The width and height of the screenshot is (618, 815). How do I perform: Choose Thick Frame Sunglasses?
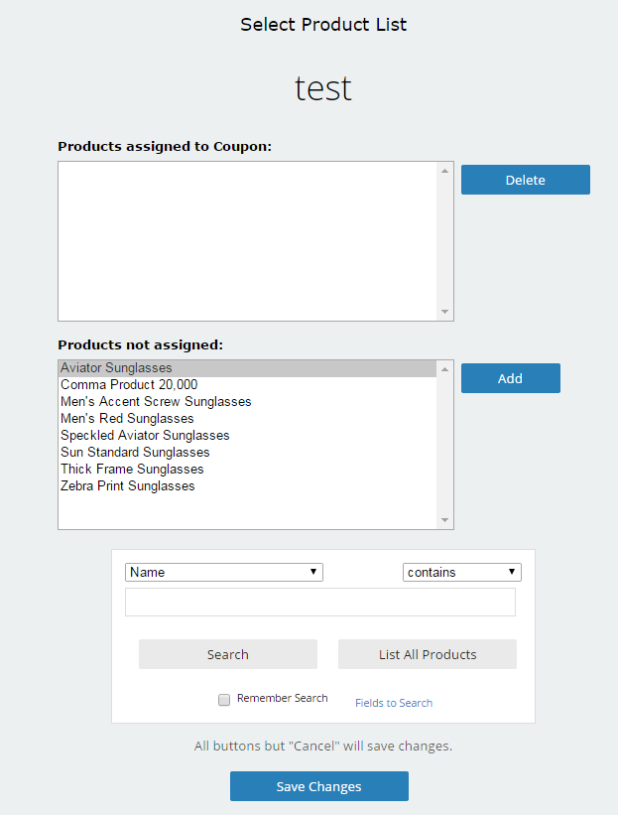248,470
